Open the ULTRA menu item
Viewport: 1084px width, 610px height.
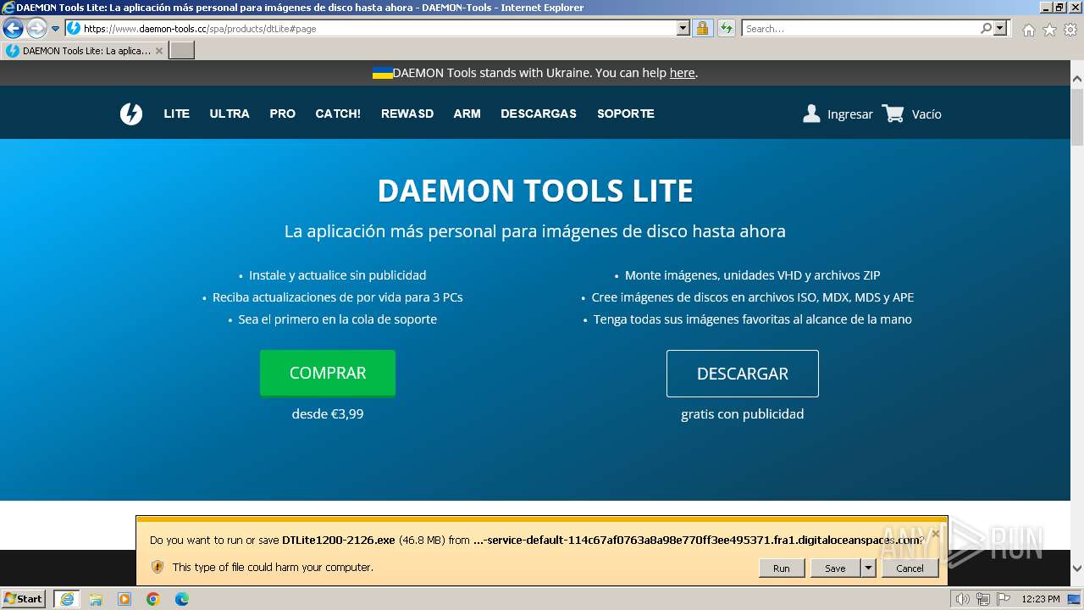(230, 114)
